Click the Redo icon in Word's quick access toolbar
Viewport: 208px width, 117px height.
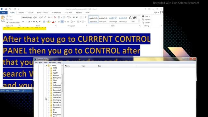[x=15, y=9]
